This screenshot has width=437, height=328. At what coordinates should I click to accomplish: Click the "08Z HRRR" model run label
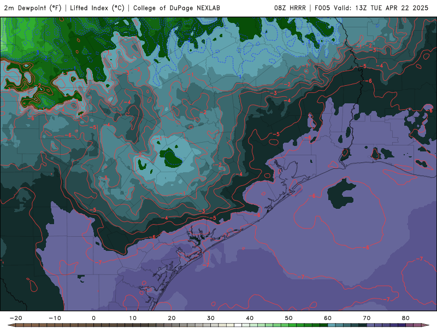click(290, 8)
